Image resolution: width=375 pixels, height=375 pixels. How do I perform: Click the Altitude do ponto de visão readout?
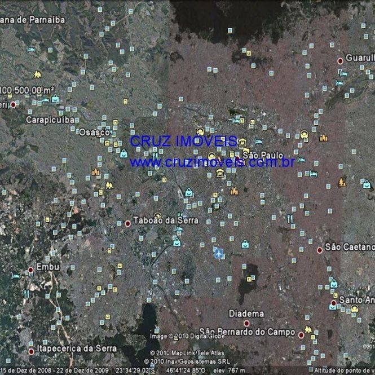[345, 370]
